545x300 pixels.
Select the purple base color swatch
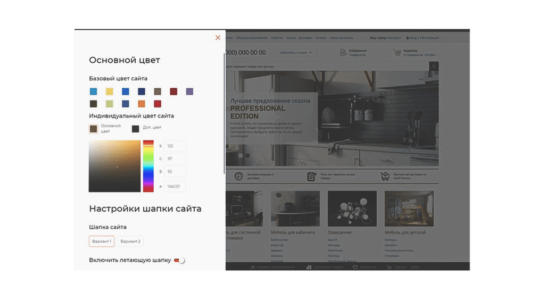[189, 91]
